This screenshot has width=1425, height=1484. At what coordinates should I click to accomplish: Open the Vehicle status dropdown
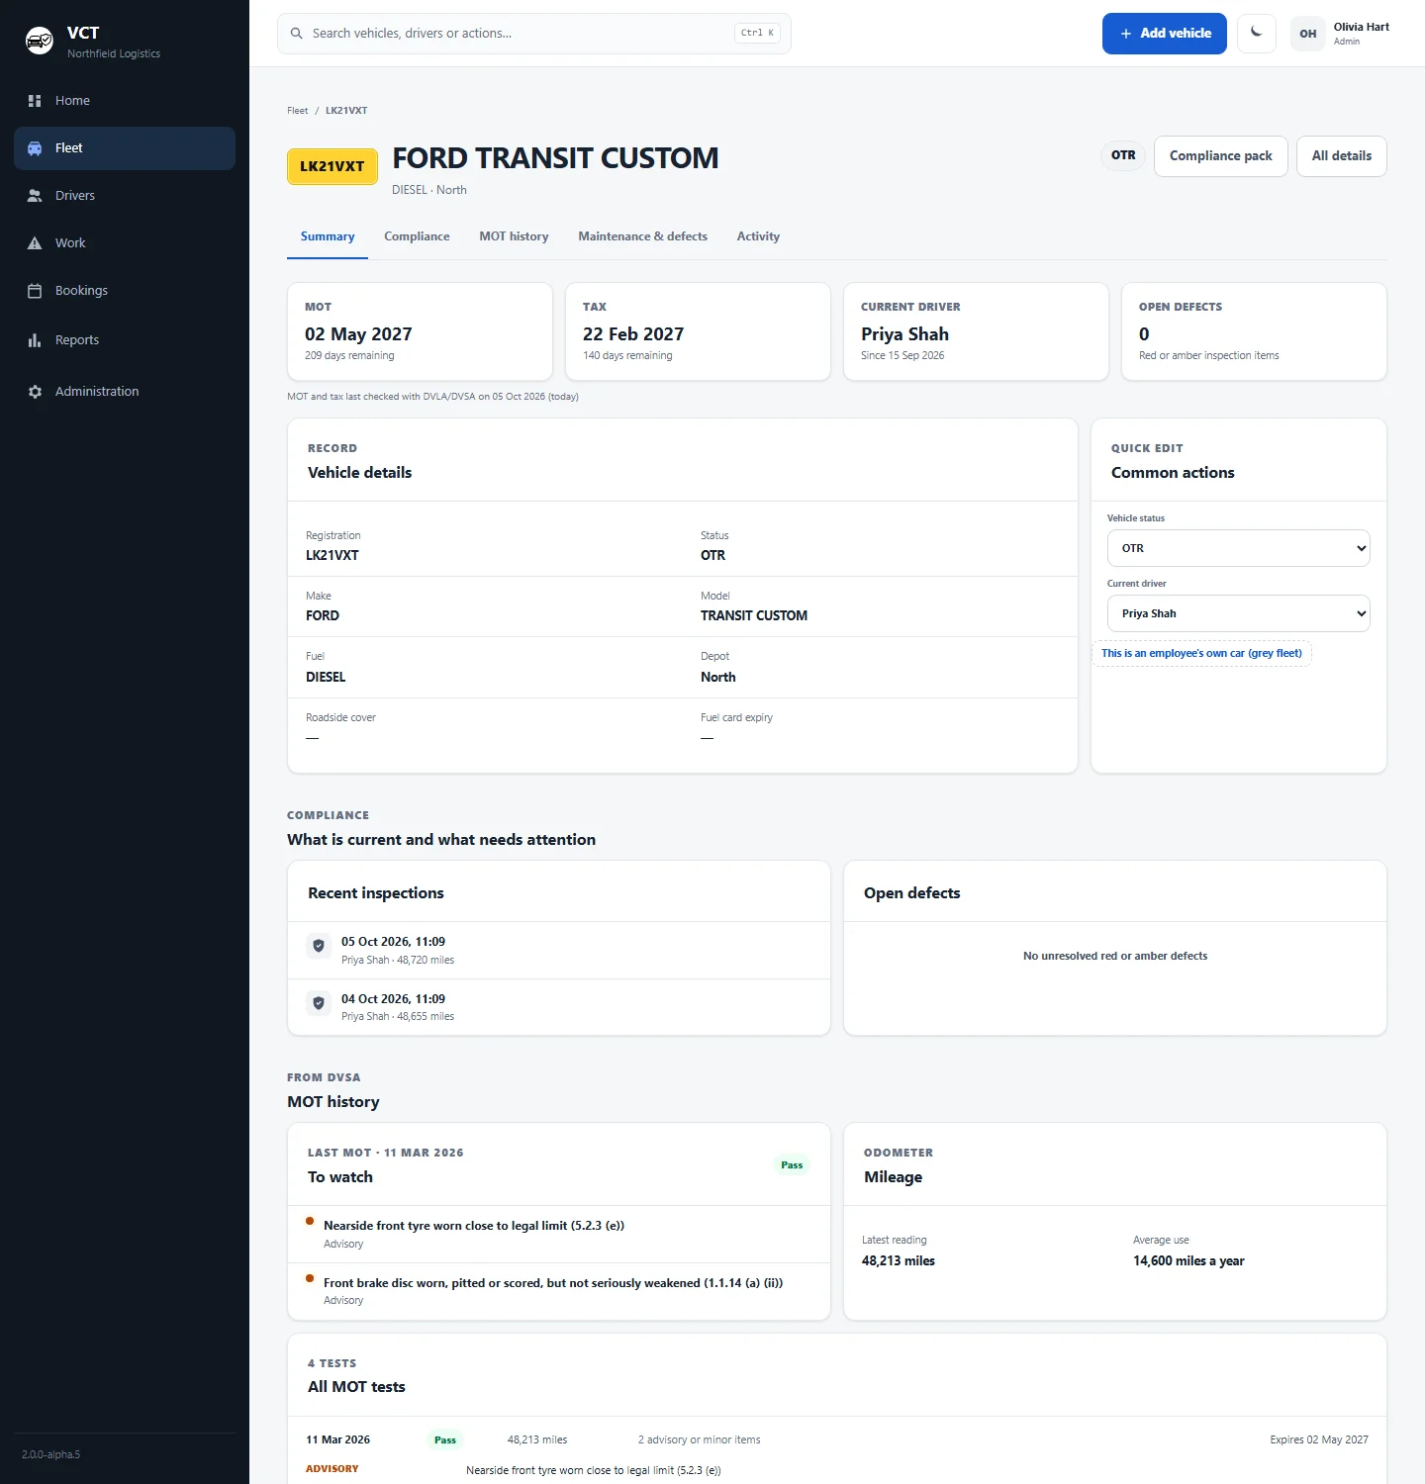pyautogui.click(x=1239, y=548)
